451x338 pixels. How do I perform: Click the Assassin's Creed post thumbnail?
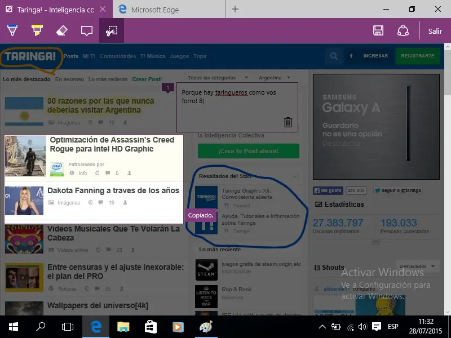[x=25, y=156]
